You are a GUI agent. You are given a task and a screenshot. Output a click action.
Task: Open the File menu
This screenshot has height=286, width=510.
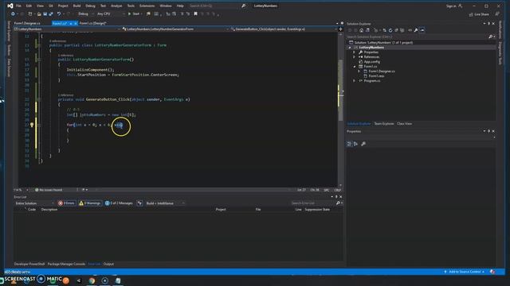pos(18,6)
